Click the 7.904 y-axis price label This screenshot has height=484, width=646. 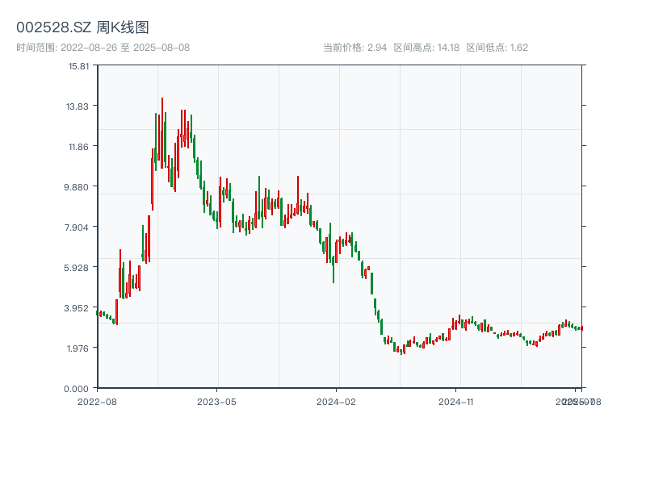point(78,227)
